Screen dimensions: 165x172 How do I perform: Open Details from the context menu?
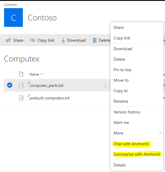pyautogui.click(x=137, y=165)
